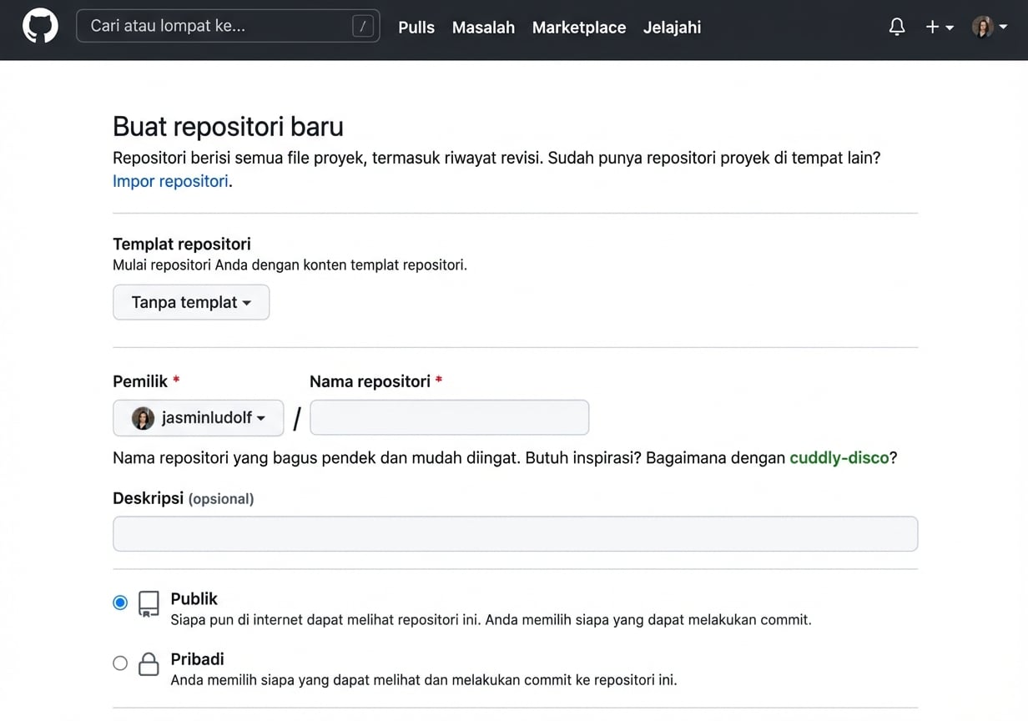Screen dimensions: 1028x721
Task: Focus the 'Cari atau lompat ke...' search box
Action: [228, 26]
